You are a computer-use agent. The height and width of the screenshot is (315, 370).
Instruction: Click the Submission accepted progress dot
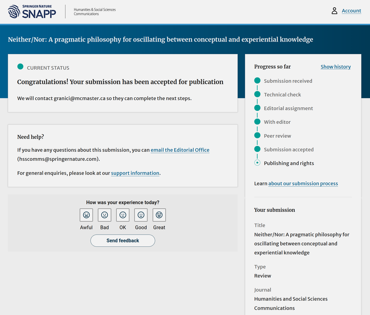pyautogui.click(x=257, y=149)
